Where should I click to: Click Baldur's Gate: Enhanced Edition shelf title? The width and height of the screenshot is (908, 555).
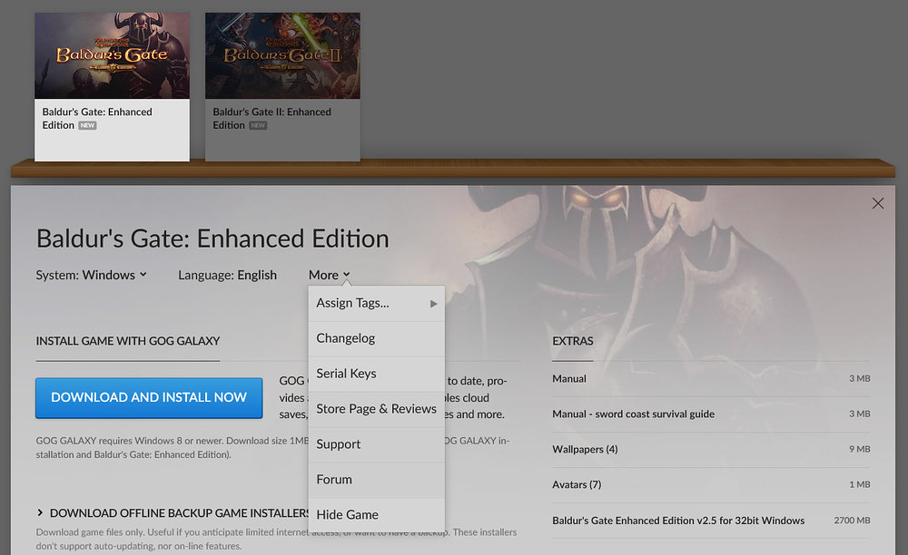97,119
